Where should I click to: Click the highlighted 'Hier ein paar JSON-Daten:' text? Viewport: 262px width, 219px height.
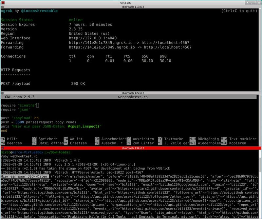coord(25,176)
